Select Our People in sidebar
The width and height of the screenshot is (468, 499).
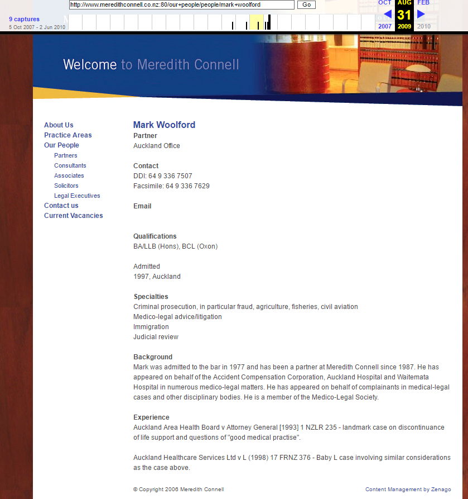[x=61, y=145]
